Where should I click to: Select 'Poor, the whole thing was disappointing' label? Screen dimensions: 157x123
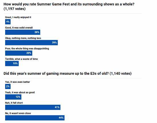(27, 49)
